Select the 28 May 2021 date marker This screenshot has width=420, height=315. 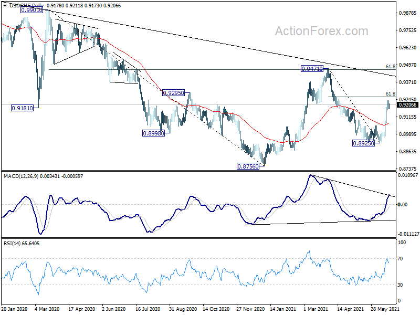[385, 309]
